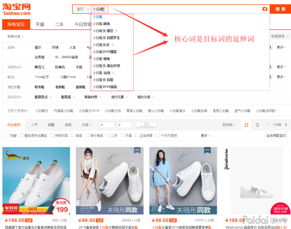Tick the 新品 checkbox

point(73,135)
